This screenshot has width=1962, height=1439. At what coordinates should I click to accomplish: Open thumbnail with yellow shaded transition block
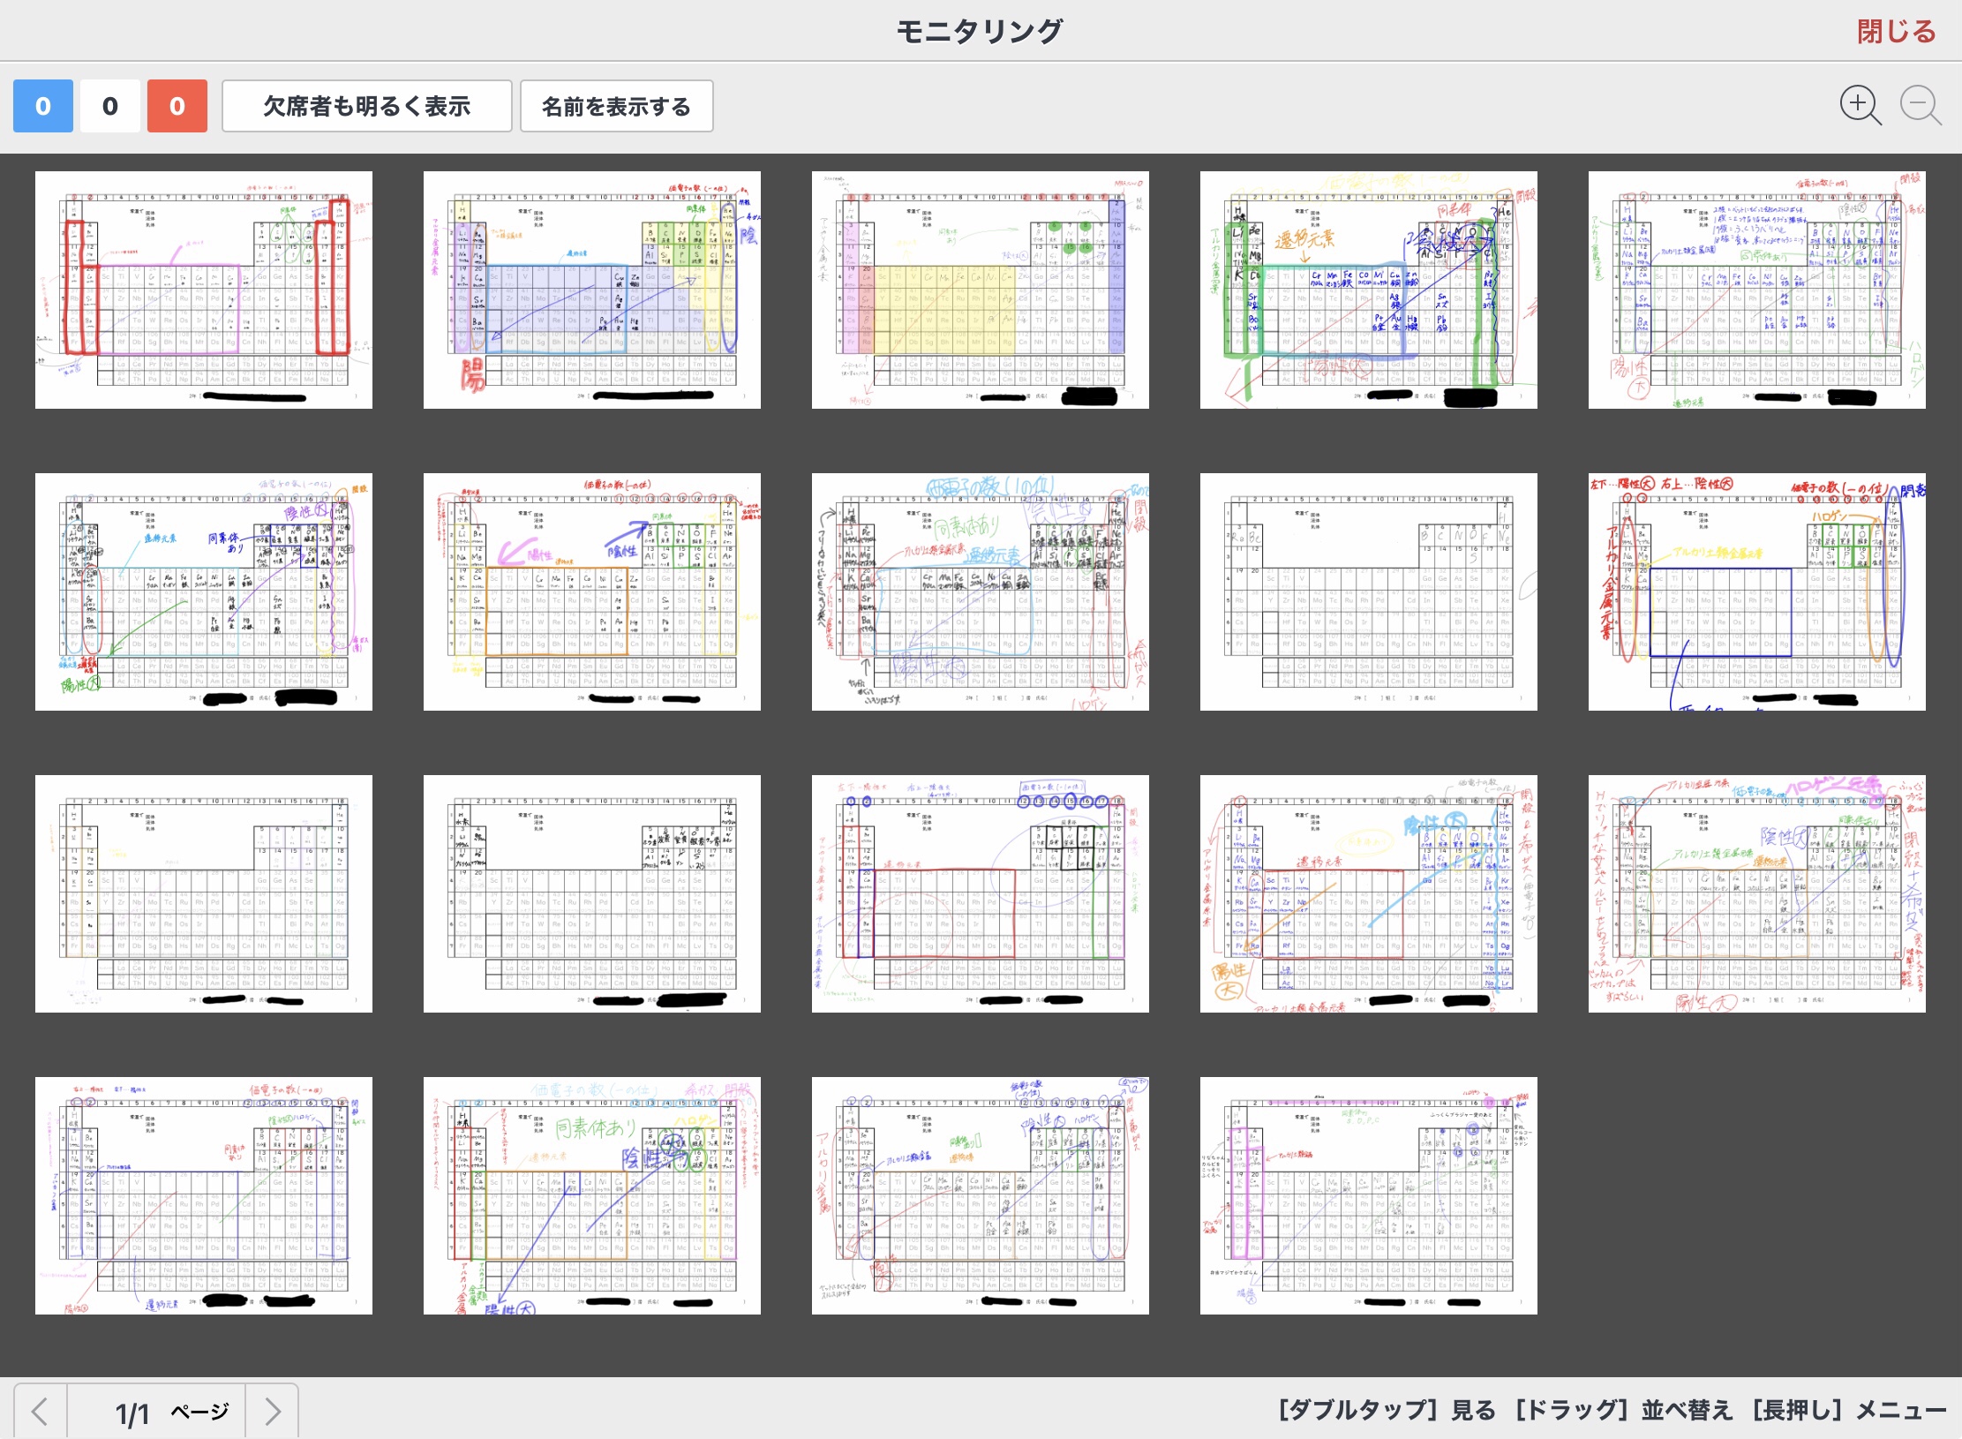(x=980, y=290)
